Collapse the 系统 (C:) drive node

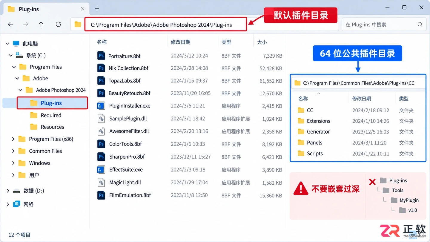11,55
